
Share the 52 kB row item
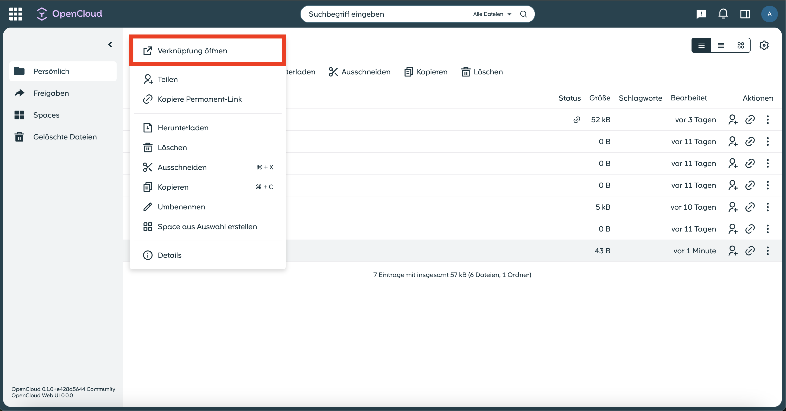coord(733,120)
